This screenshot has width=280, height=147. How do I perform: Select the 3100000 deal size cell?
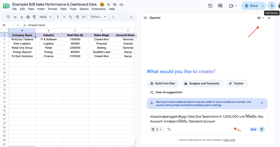75,56
